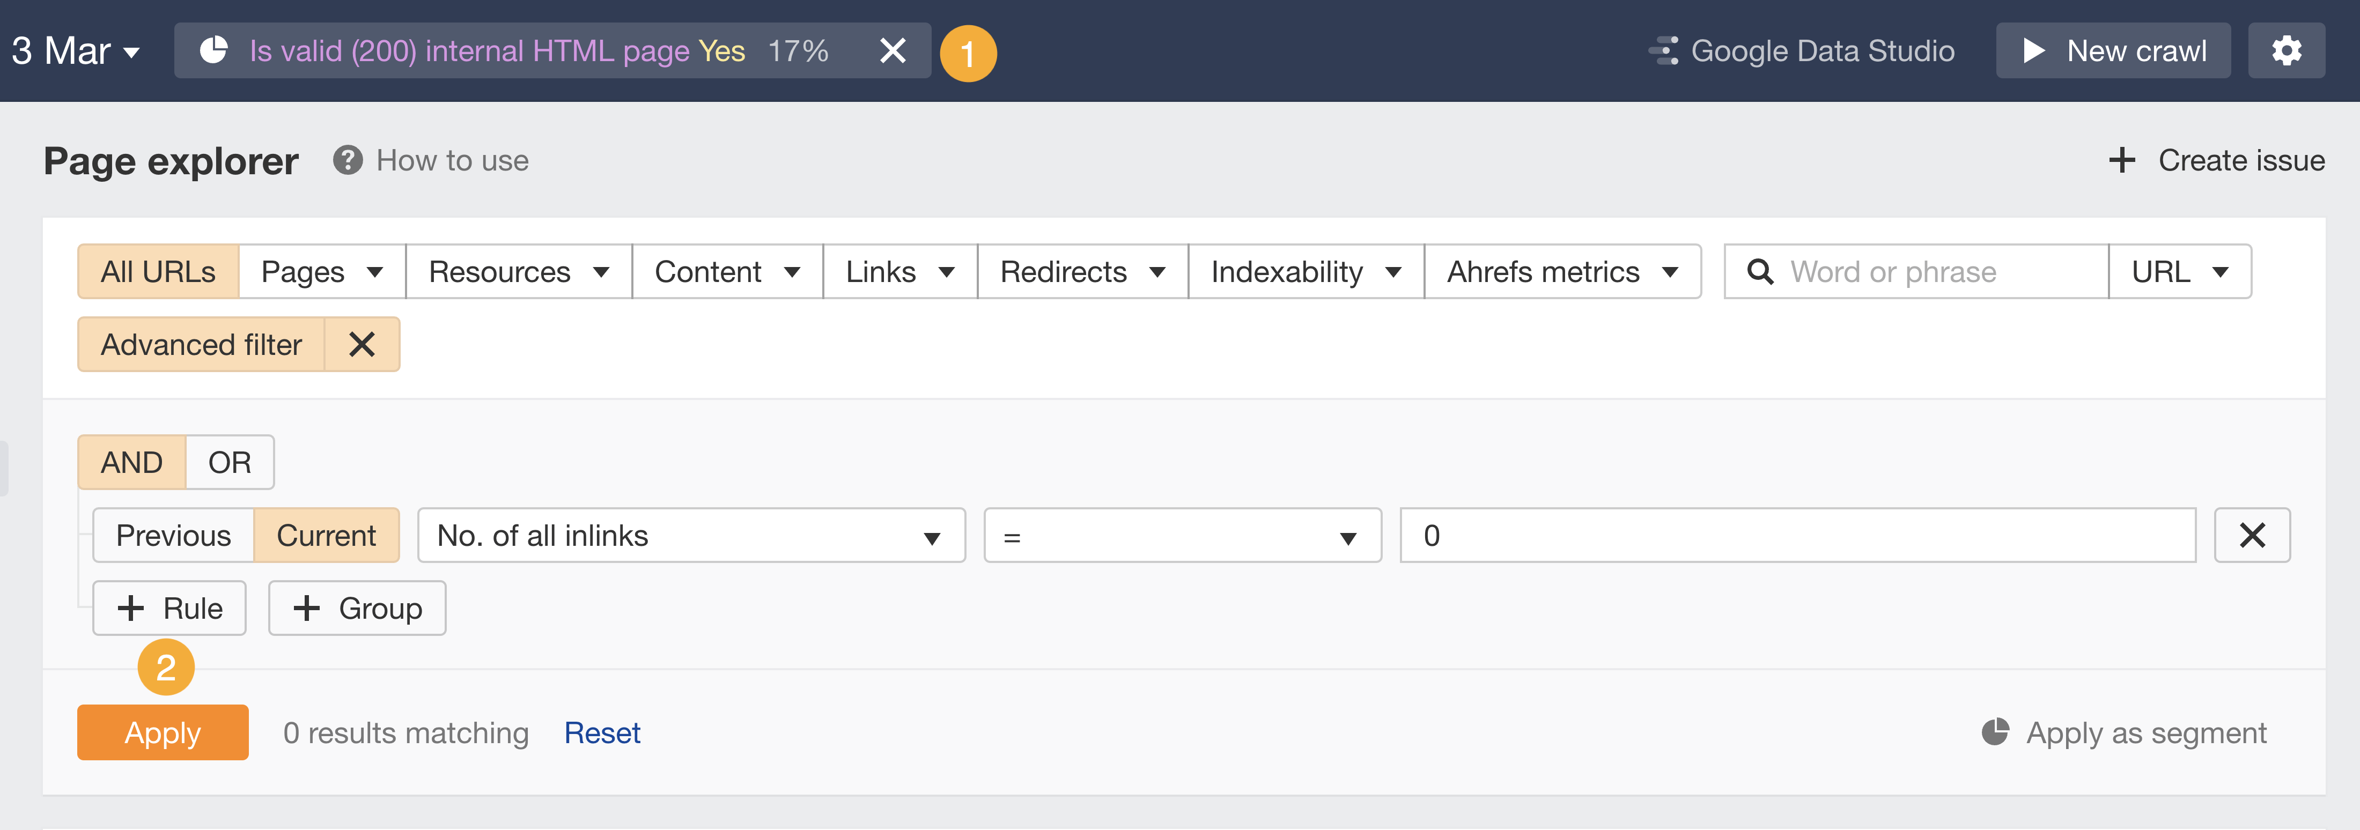Screen dimensions: 2360x830
Task: Toggle the AND condition mode
Action: click(132, 462)
